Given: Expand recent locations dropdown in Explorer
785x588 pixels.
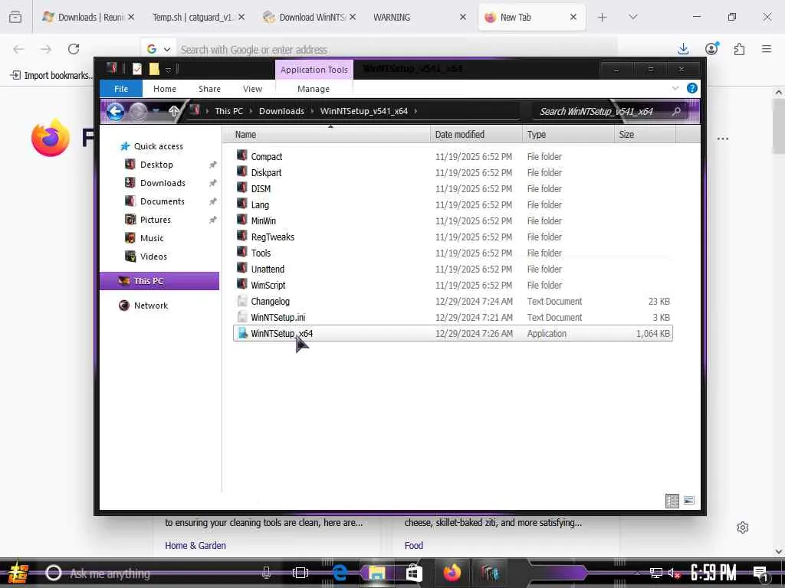Looking at the screenshot, I should pos(156,111).
